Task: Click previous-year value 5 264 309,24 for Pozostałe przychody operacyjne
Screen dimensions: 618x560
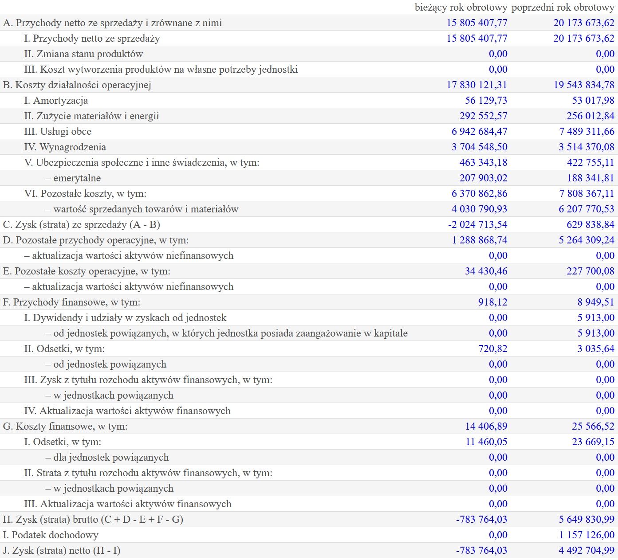Action: (x=587, y=240)
